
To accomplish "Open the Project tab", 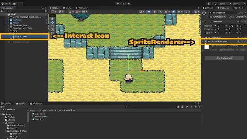I will pos(20,103).
